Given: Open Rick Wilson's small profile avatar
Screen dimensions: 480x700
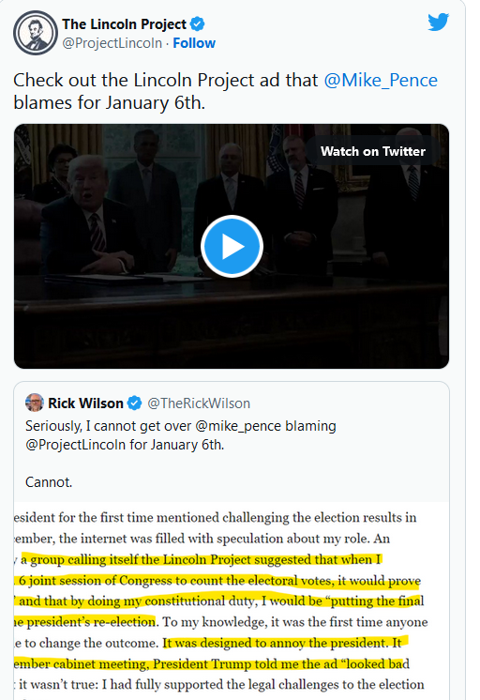Looking at the screenshot, I should point(35,403).
